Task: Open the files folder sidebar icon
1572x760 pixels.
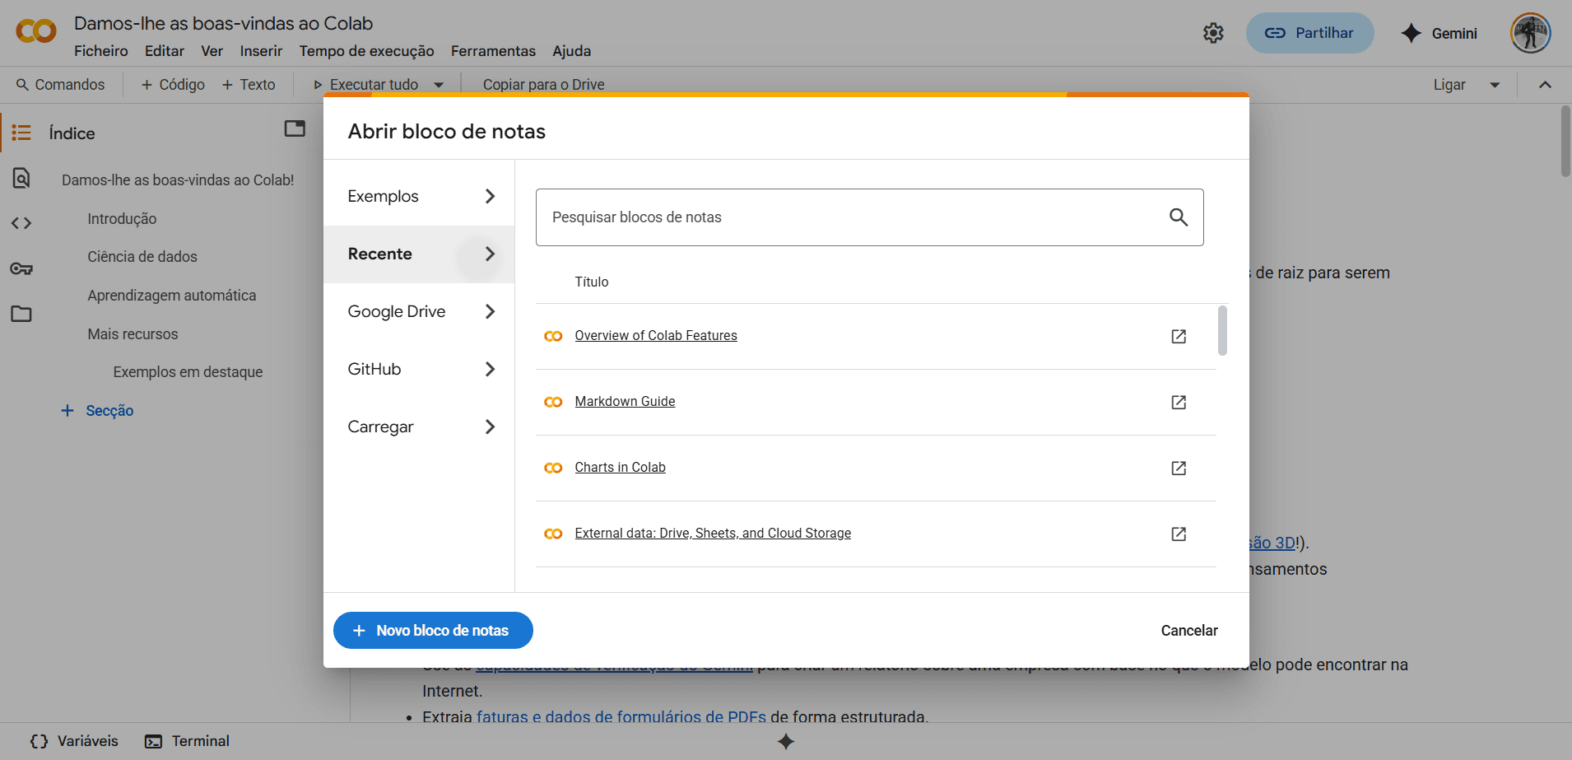Action: pyautogui.click(x=21, y=314)
